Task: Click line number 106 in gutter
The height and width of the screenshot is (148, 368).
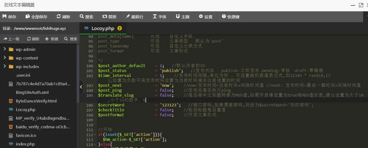Action: pos(90,105)
